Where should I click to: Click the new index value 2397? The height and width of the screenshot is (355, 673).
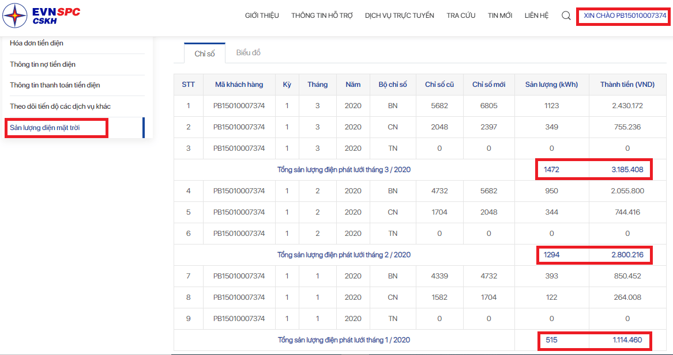pos(489,127)
